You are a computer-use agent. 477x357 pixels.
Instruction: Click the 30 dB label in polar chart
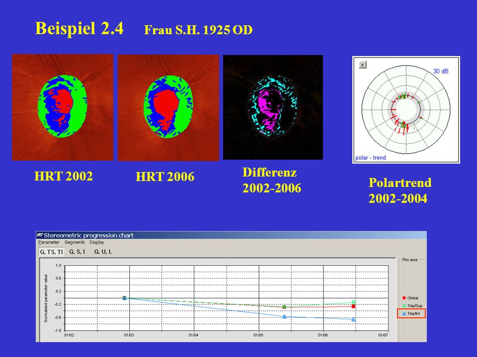441,71
